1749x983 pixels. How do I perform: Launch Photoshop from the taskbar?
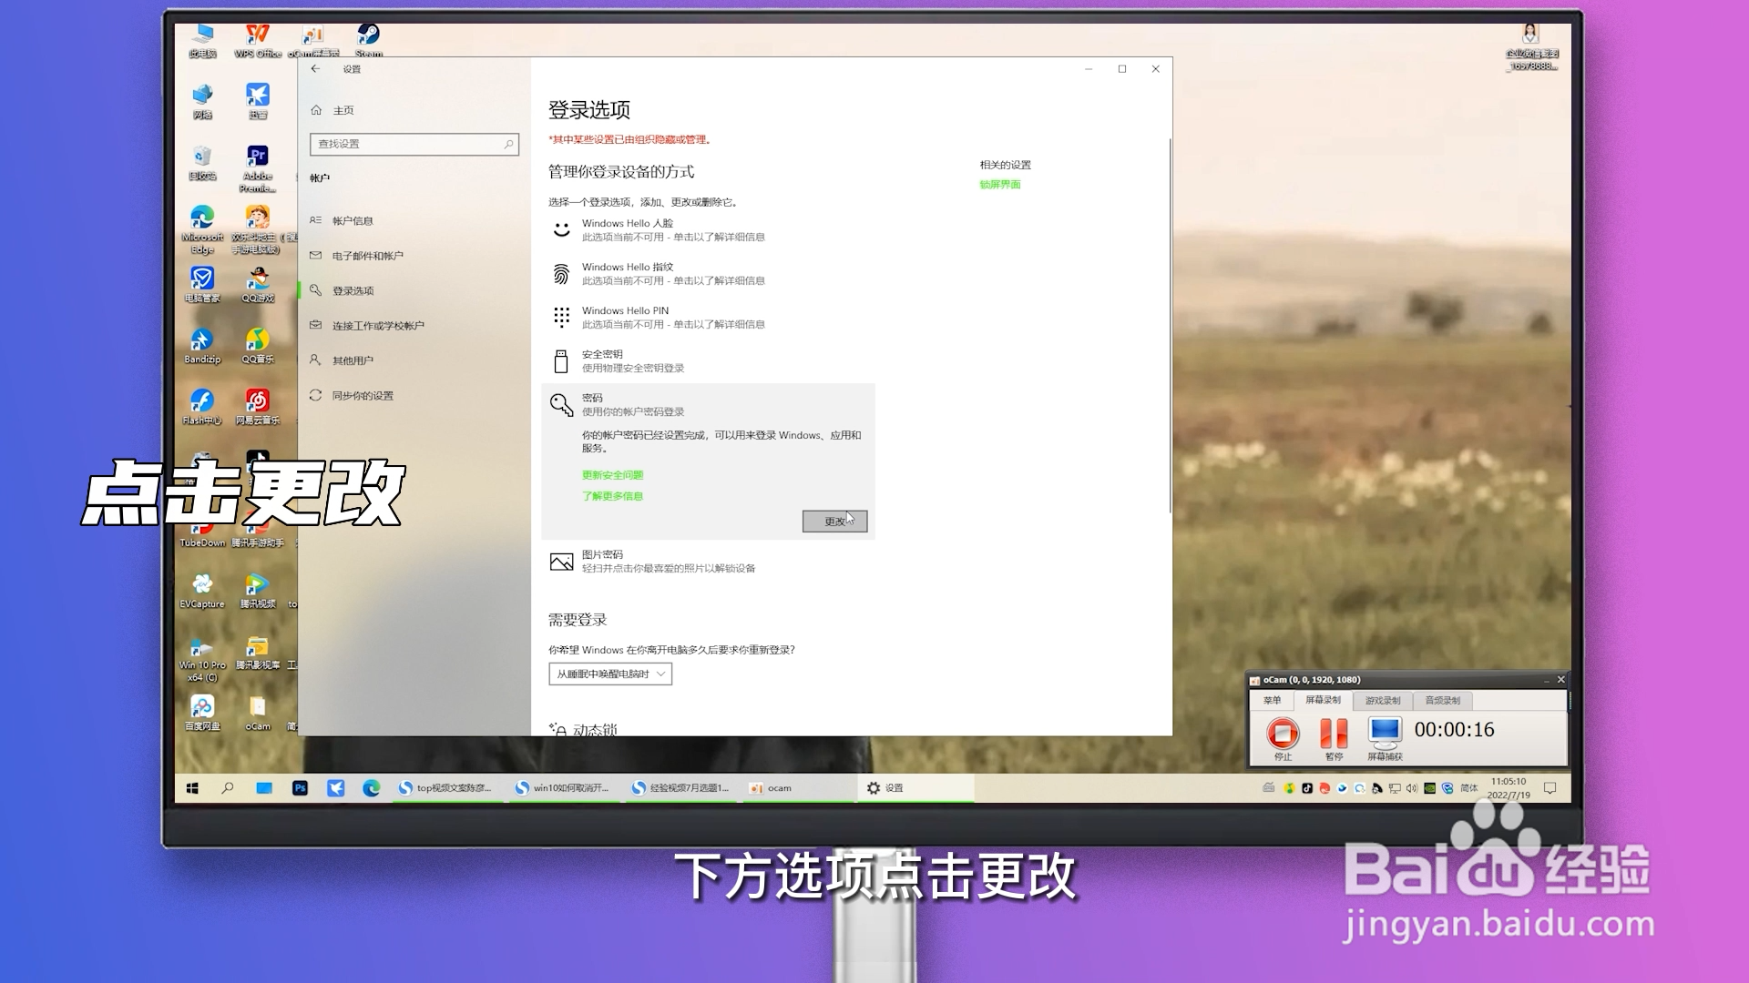[x=300, y=787]
